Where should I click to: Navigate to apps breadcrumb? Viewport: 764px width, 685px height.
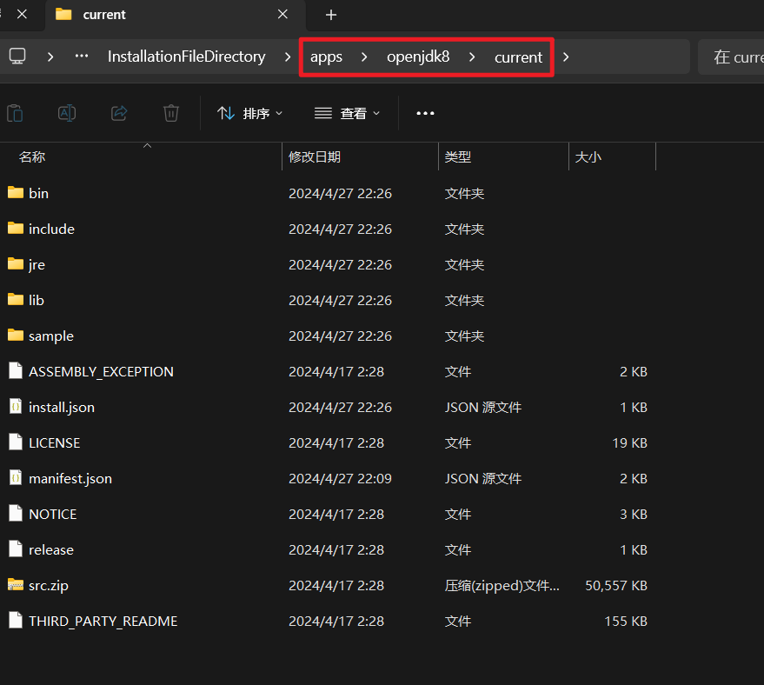tap(327, 57)
